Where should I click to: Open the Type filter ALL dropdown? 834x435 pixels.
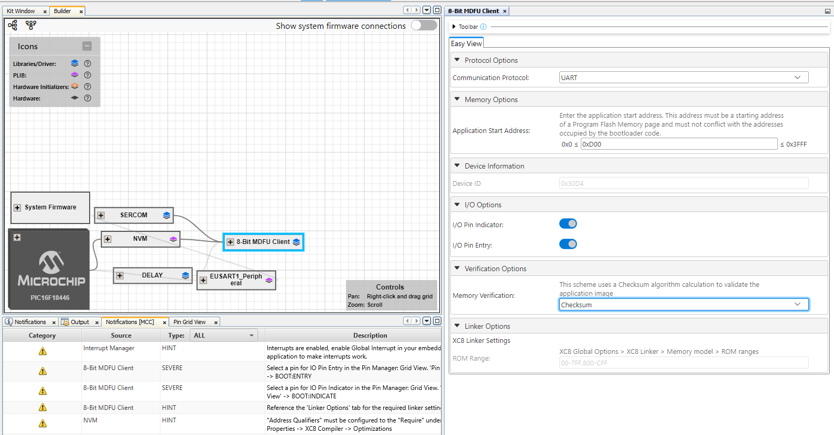(224, 336)
